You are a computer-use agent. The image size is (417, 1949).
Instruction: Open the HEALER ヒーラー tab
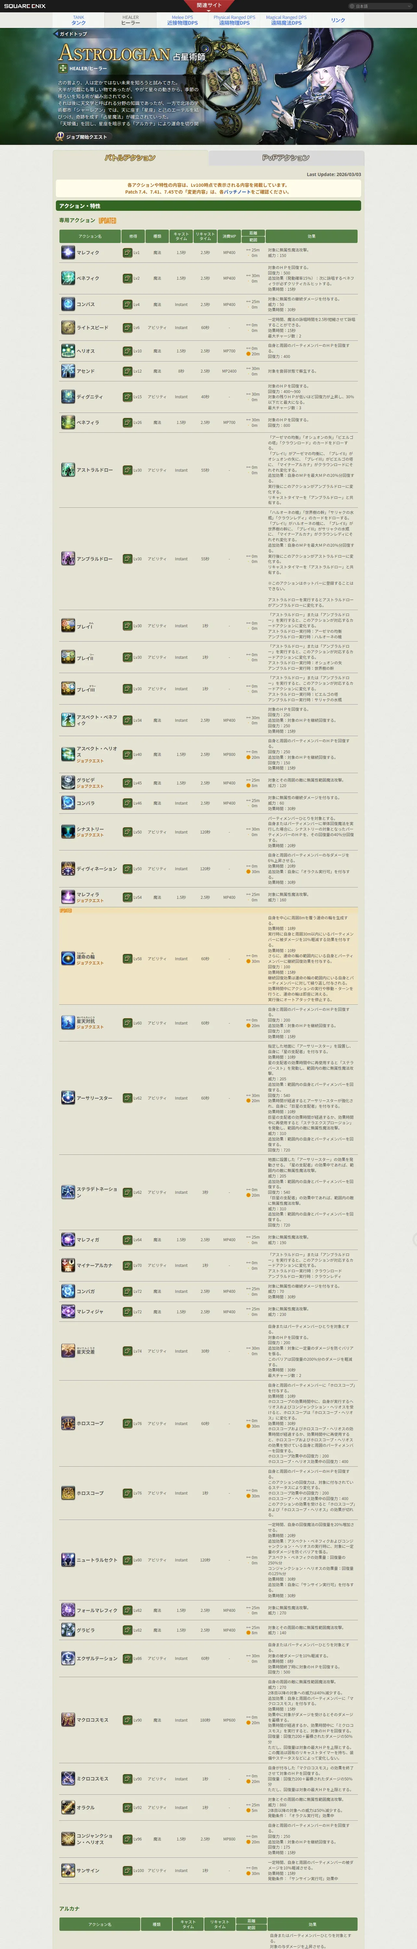click(x=130, y=20)
